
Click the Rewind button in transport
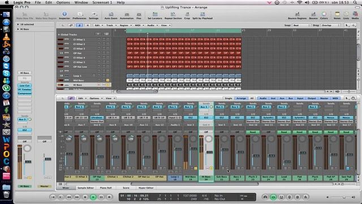point(69,197)
